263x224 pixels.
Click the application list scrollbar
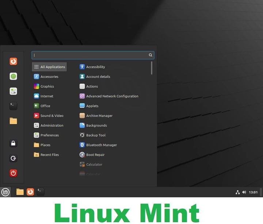(x=152, y=68)
